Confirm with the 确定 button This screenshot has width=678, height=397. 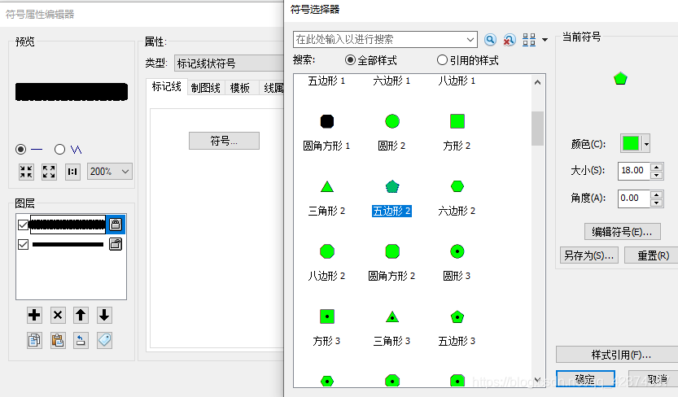click(x=585, y=379)
